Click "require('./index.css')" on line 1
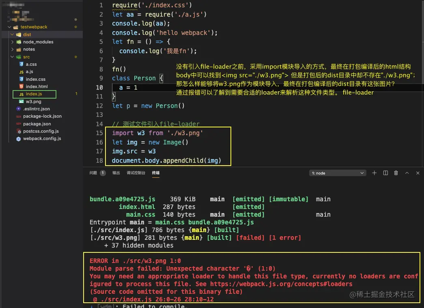Image resolution: width=424 pixels, height=308 pixels. pos(152,5)
